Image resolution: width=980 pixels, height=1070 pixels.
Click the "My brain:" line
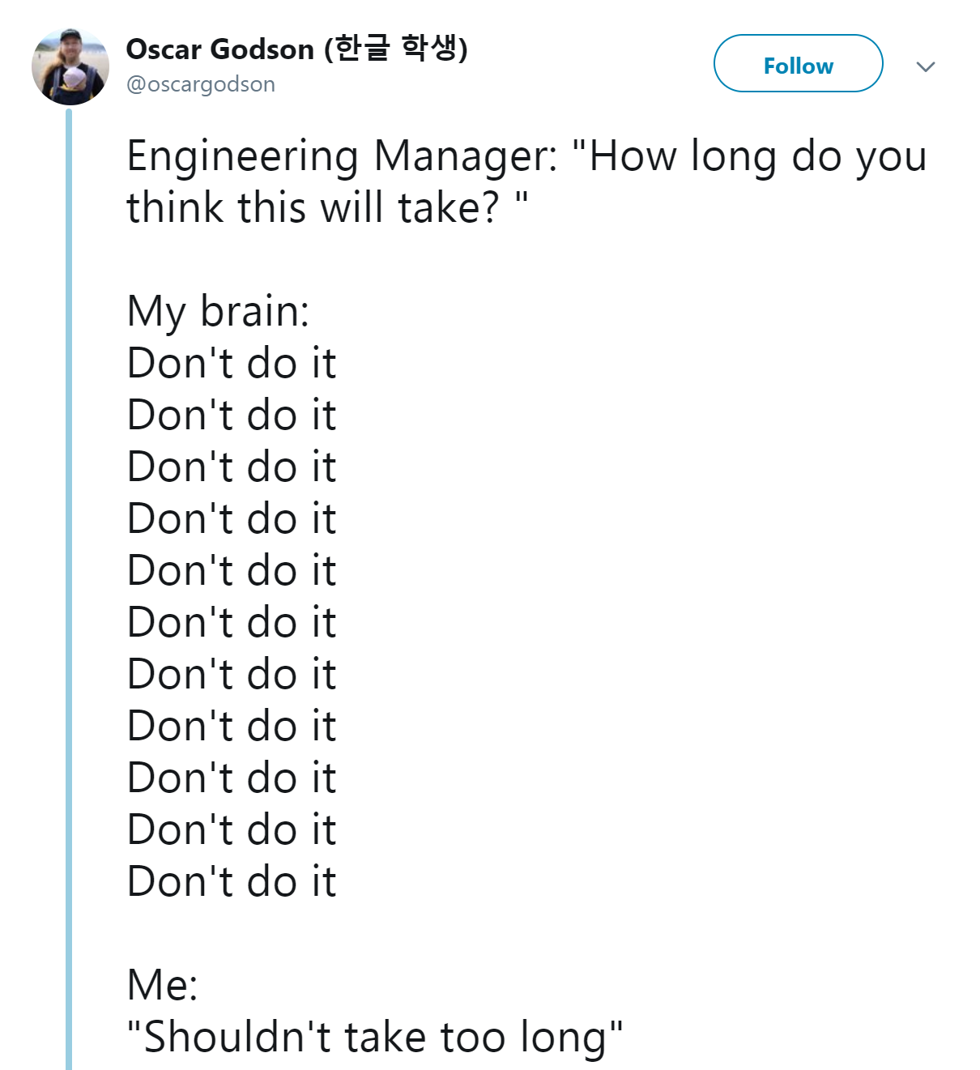[x=218, y=311]
